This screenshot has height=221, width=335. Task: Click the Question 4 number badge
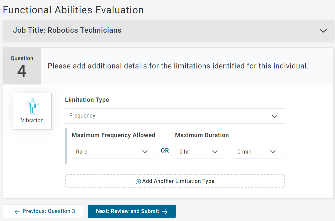tap(22, 66)
